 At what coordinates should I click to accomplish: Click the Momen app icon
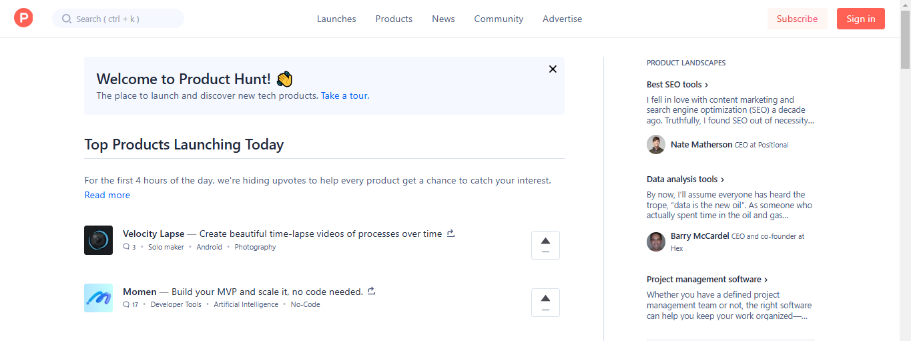98,298
